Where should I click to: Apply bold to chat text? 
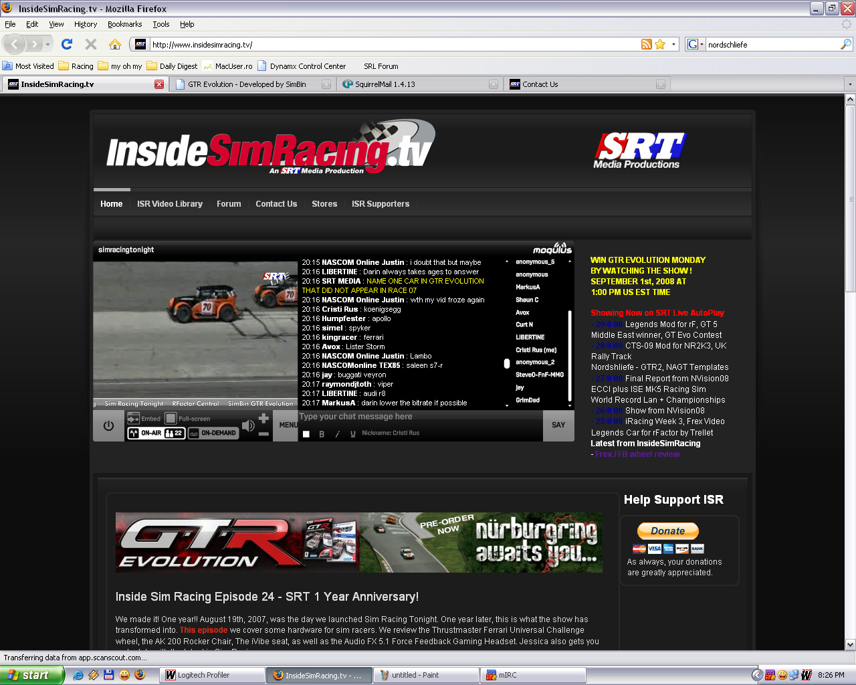pos(322,434)
